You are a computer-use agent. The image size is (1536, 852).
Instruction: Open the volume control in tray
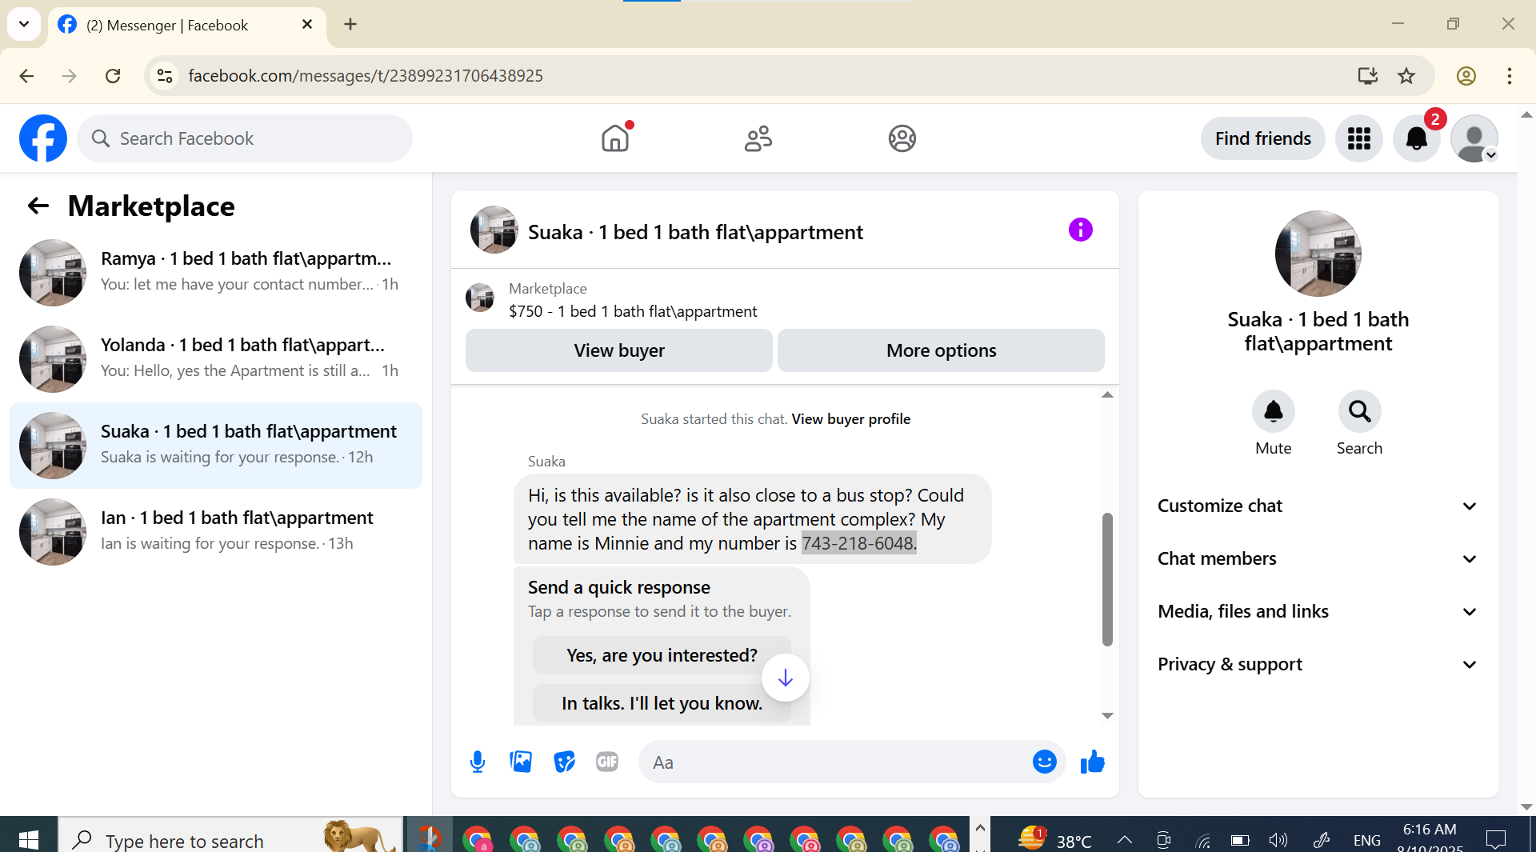[x=1278, y=839]
